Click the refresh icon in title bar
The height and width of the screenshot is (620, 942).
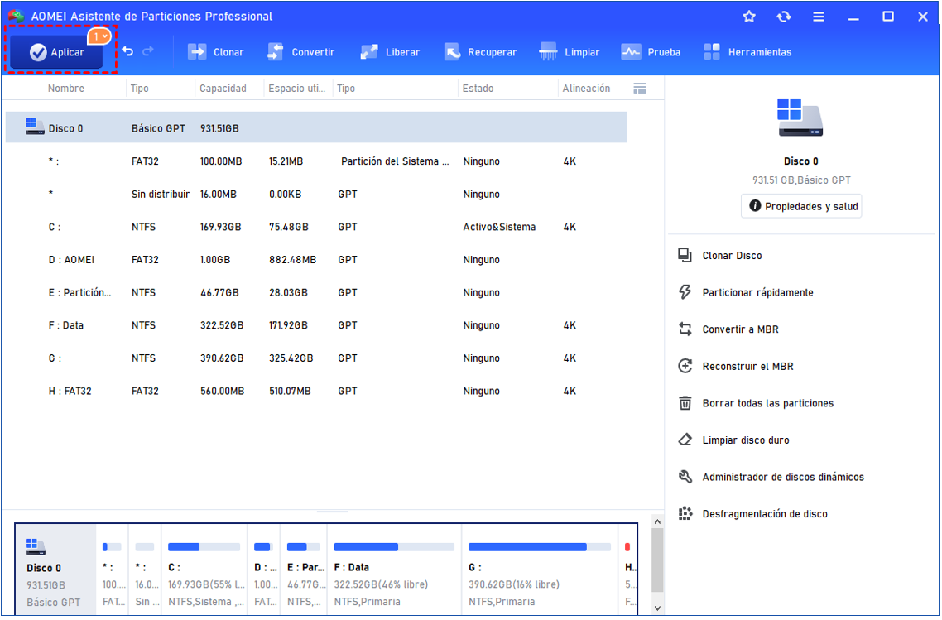pyautogui.click(x=784, y=17)
